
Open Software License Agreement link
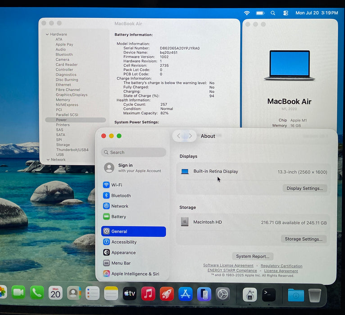point(228,265)
